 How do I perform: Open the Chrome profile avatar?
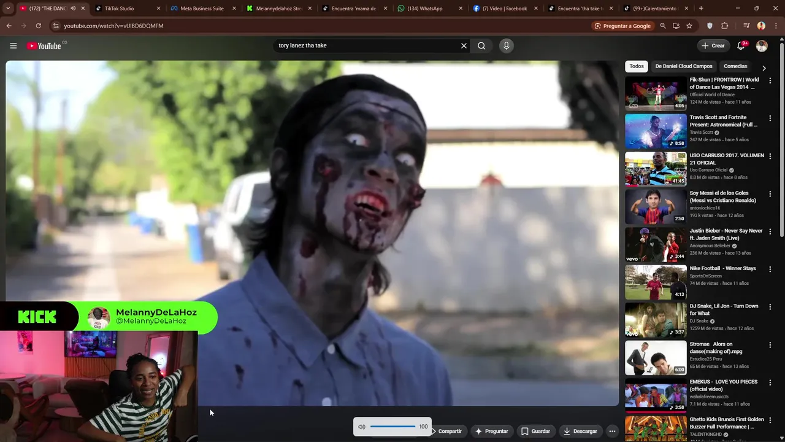coord(761,26)
